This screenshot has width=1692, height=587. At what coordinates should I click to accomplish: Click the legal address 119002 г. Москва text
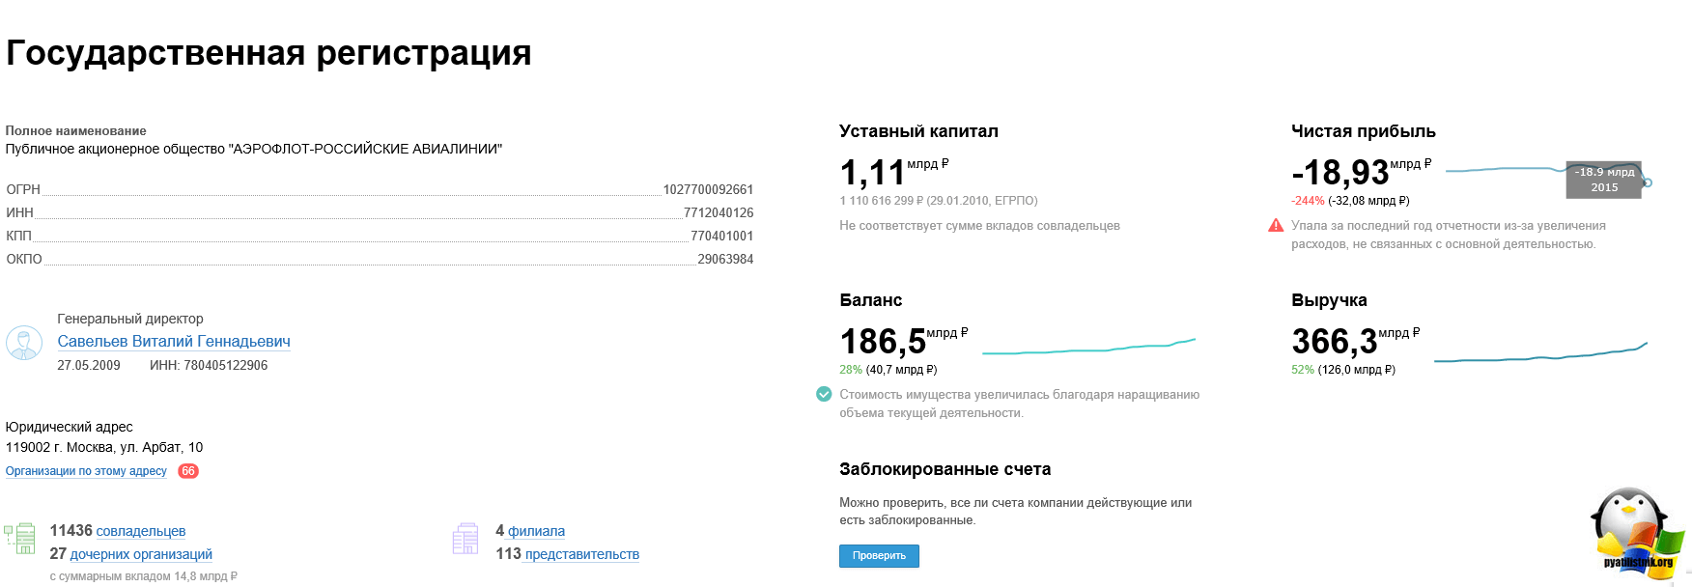click(104, 448)
